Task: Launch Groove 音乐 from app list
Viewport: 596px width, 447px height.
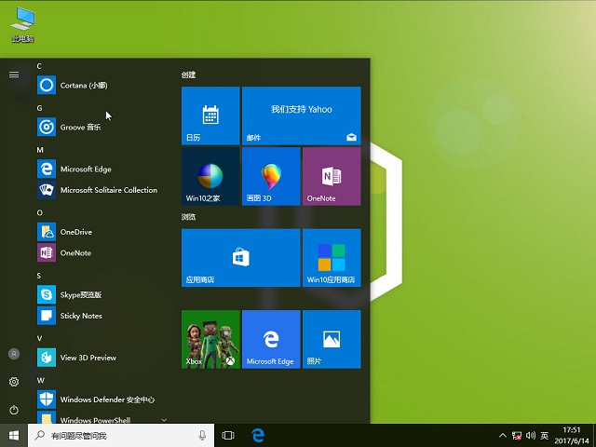Action: 102,127
